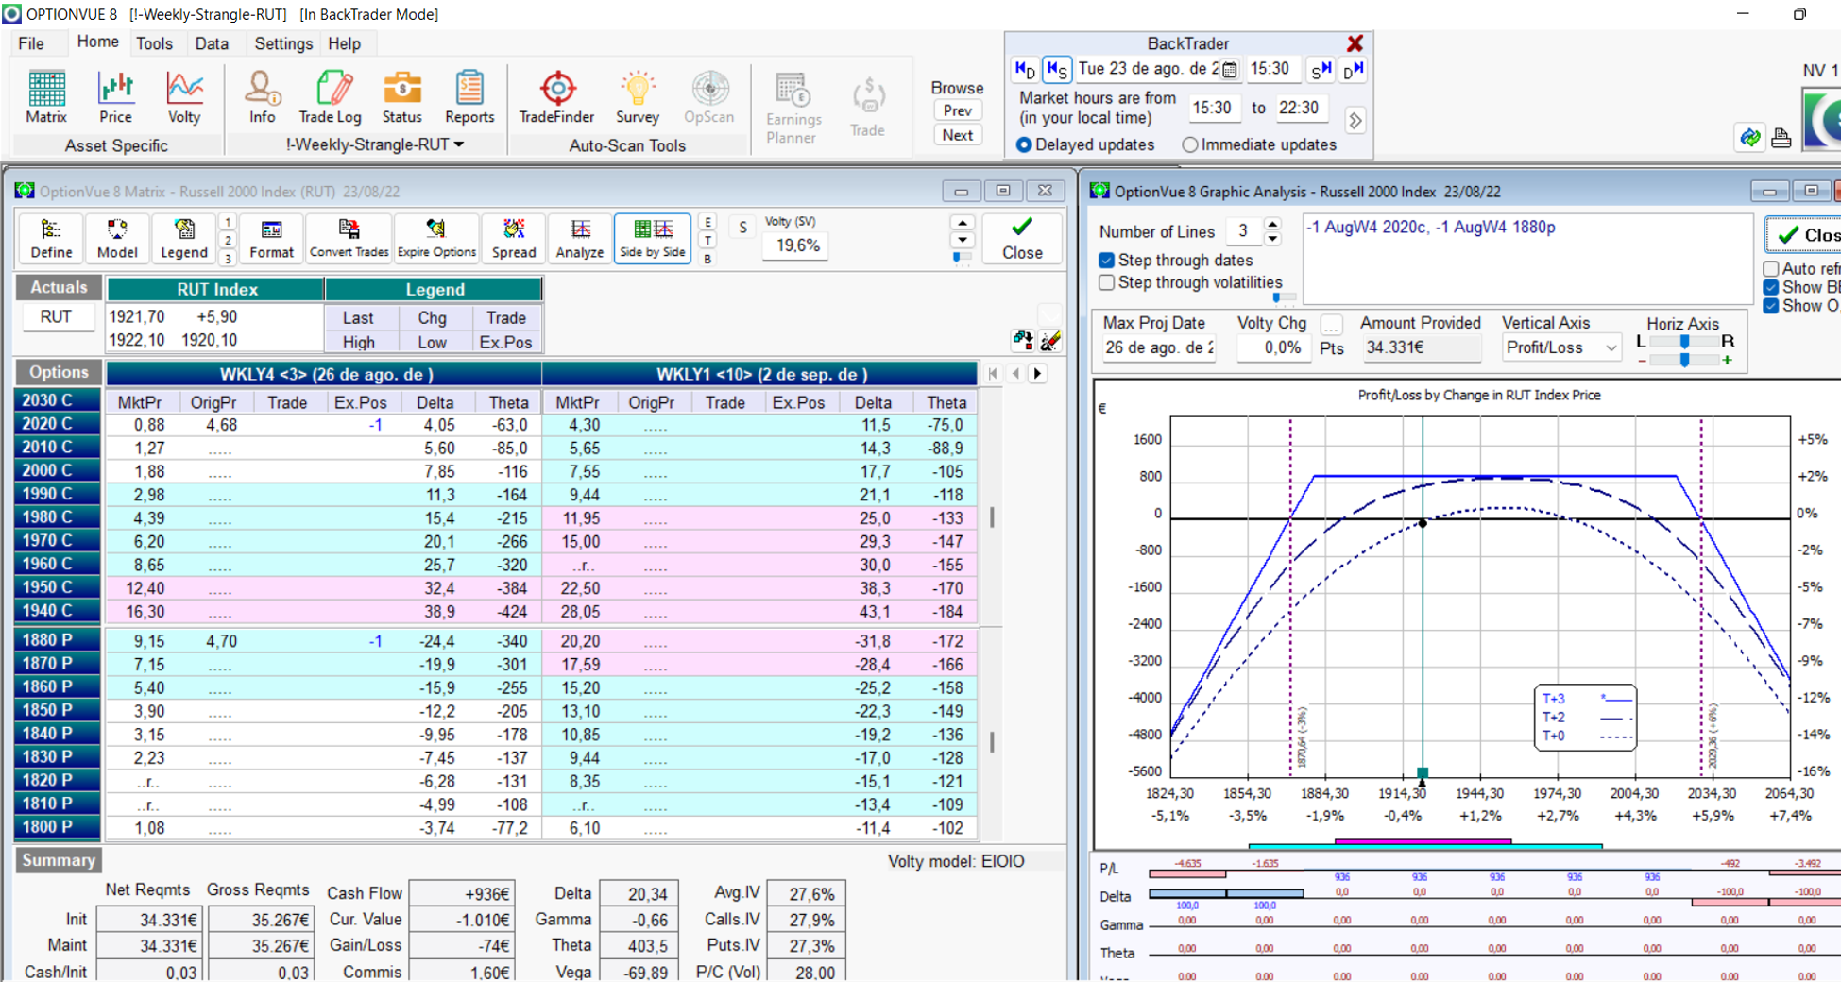Viewport: 1841px width, 982px height.
Task: Open the Reports tool
Action: [469, 97]
